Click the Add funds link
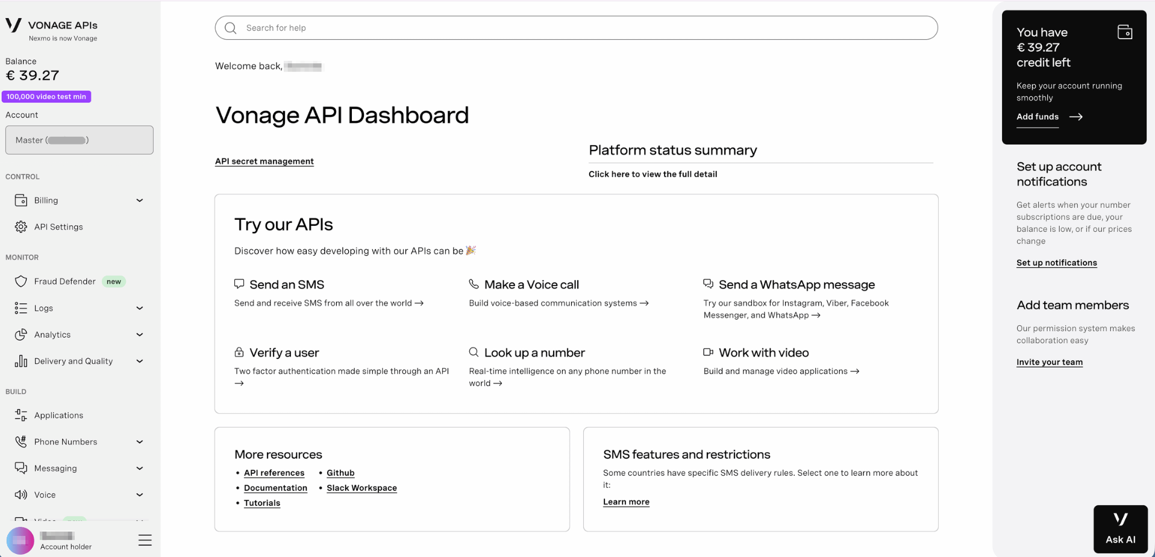 1038,117
